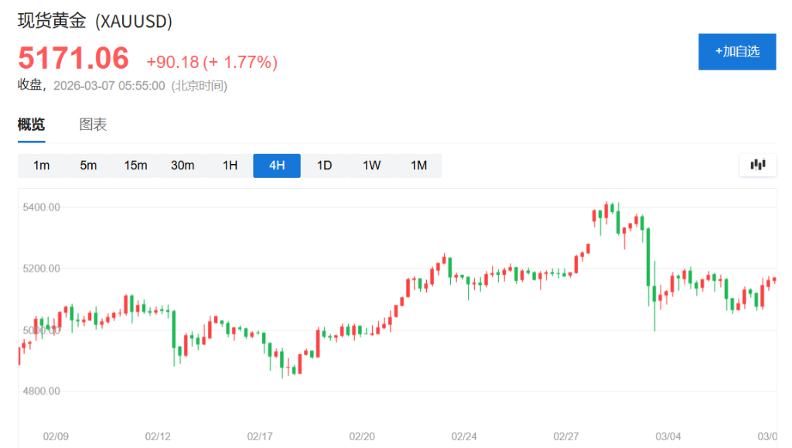Select the 1H chart period

point(230,166)
